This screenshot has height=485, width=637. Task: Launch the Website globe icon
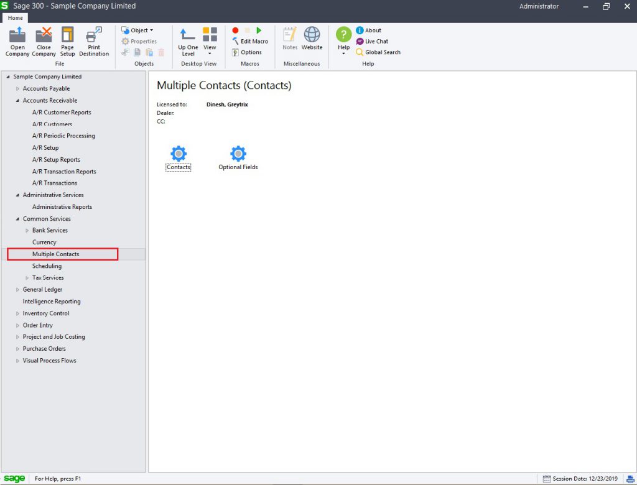(x=312, y=39)
